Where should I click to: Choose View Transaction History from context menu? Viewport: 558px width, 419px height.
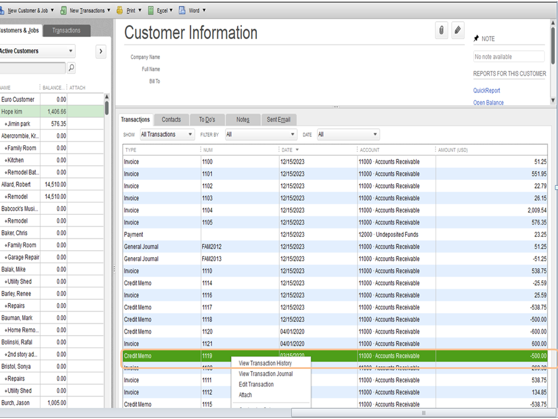265,363
